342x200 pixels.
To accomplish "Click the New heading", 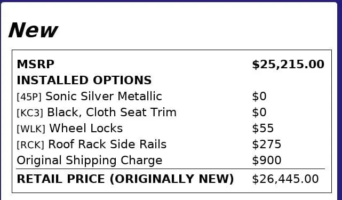I will 33,30.
